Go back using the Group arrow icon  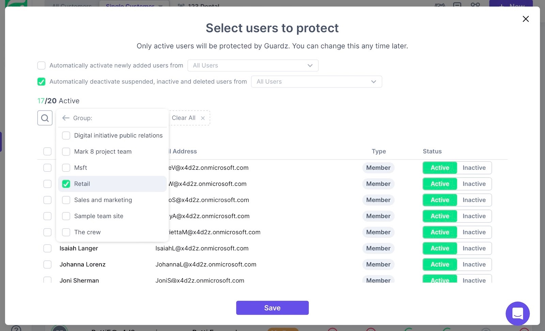point(66,118)
